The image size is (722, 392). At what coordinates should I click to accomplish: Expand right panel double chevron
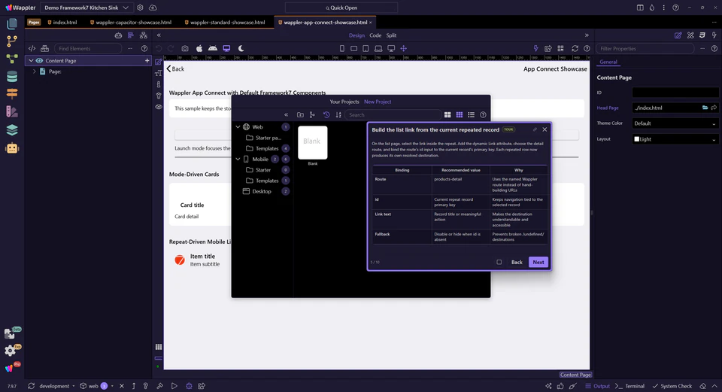point(587,35)
